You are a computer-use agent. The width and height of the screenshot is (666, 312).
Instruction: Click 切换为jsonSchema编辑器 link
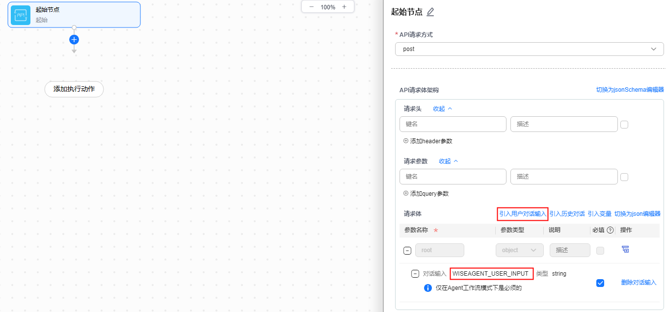pyautogui.click(x=630, y=90)
